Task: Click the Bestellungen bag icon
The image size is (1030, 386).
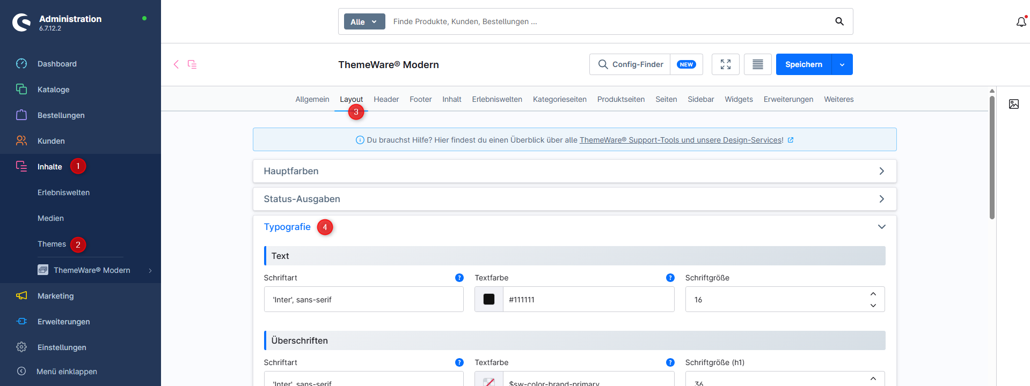Action: click(21, 115)
